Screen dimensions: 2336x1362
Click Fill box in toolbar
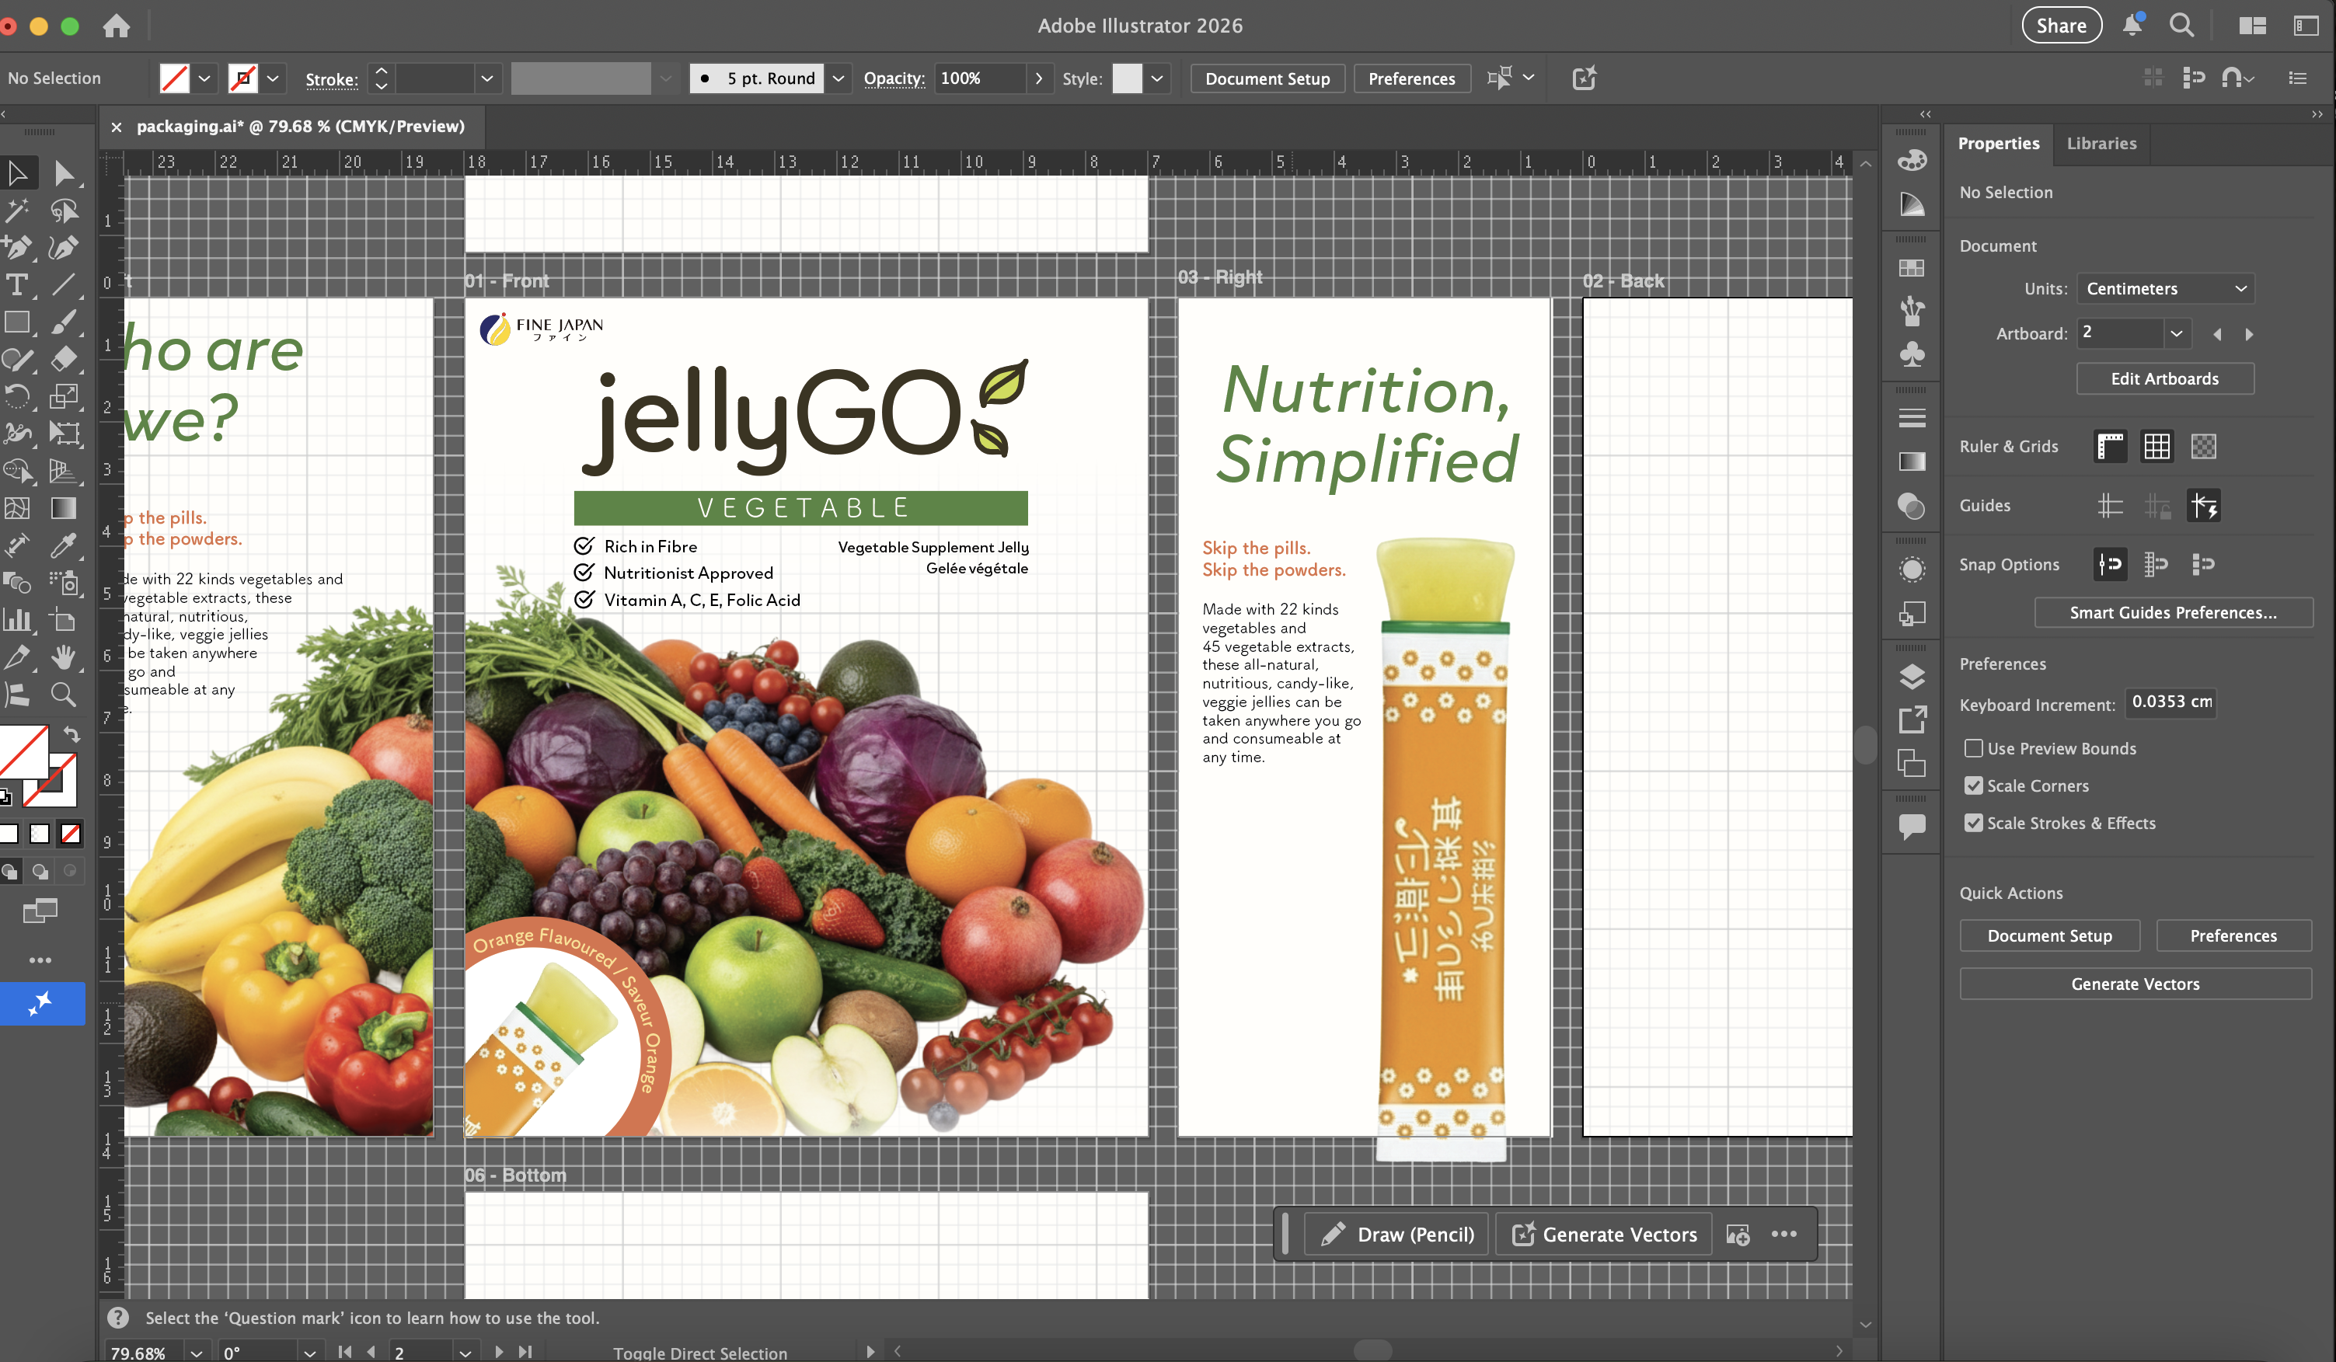coord(23,751)
